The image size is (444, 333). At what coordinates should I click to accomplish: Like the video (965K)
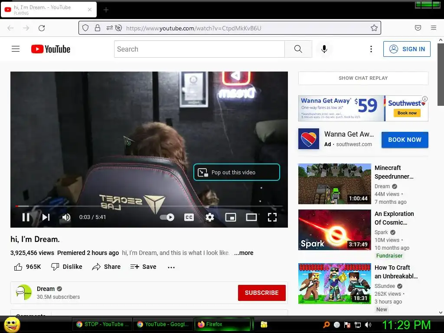[x=27, y=267]
